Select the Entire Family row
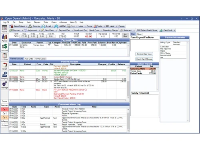The image size is (200, 150). click(x=143, y=73)
